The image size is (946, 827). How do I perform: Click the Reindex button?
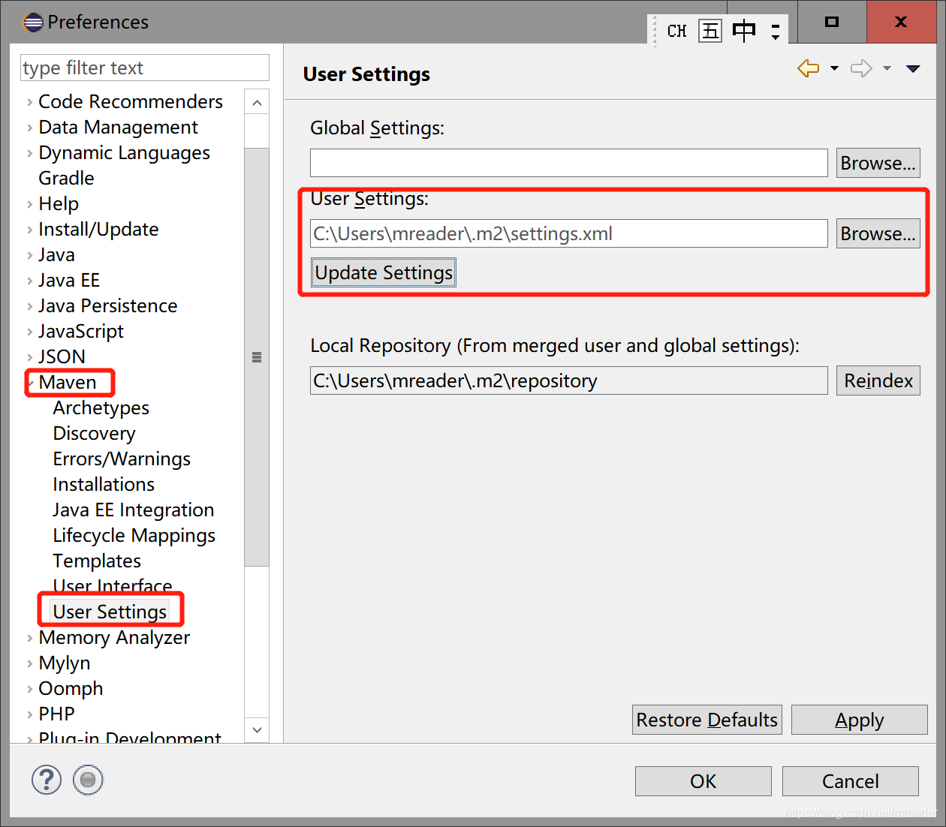point(878,380)
